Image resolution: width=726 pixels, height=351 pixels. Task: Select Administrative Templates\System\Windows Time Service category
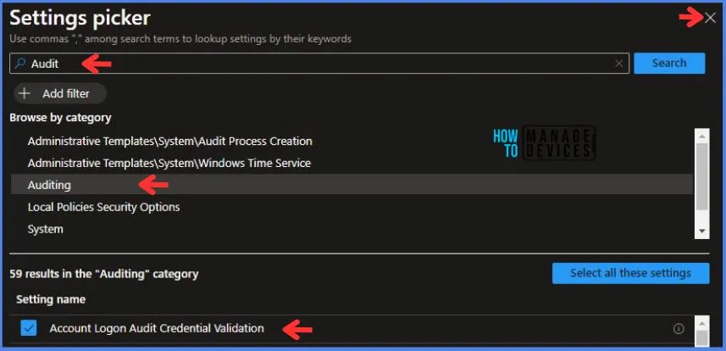169,164
